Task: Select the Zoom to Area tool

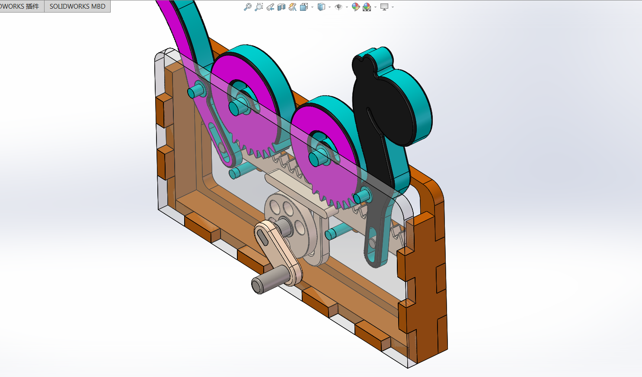Action: pos(259,7)
